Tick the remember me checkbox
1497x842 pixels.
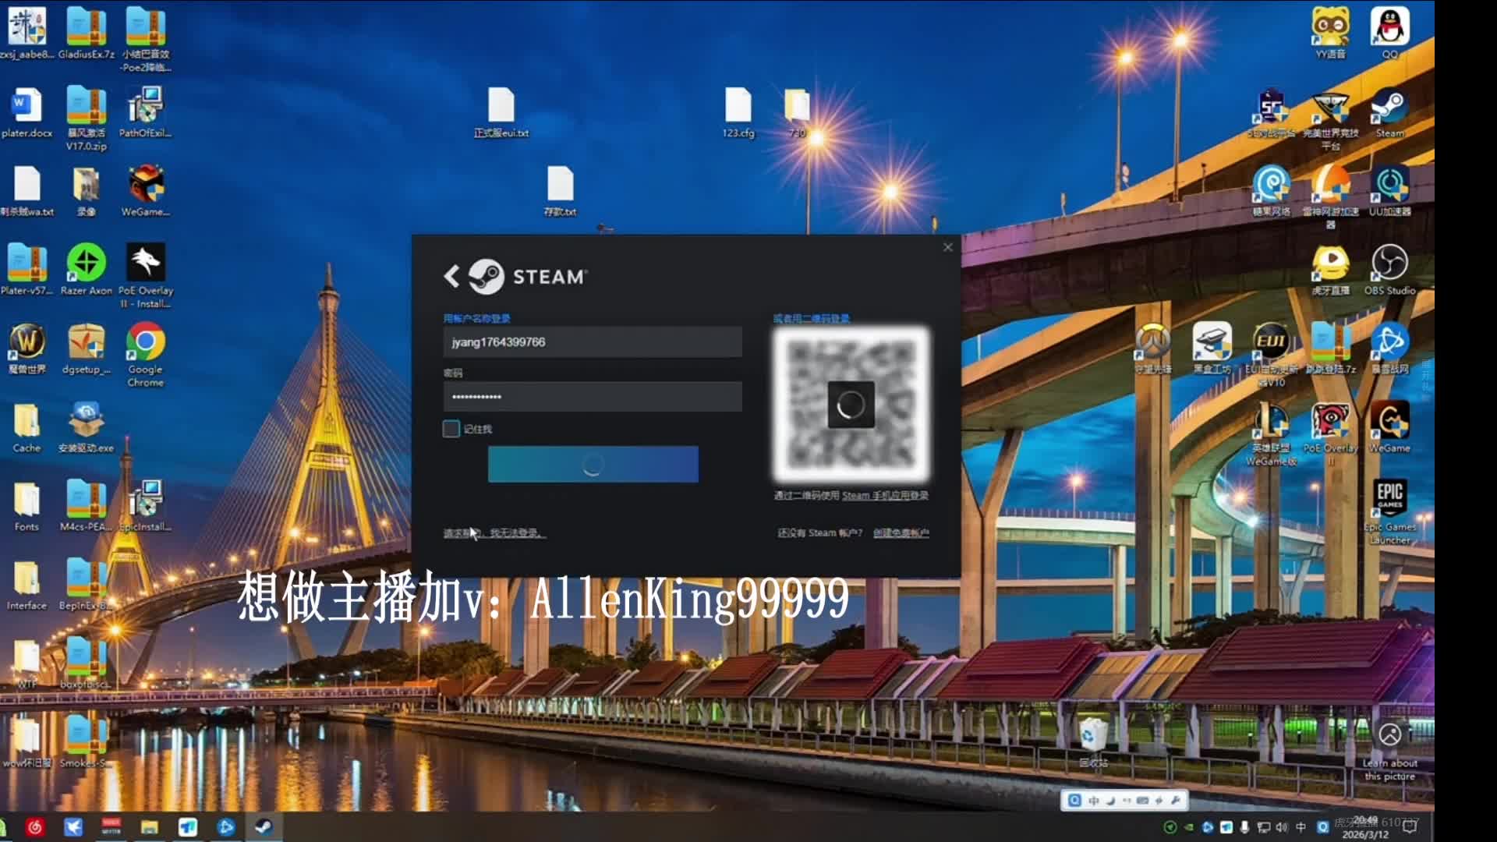point(451,429)
